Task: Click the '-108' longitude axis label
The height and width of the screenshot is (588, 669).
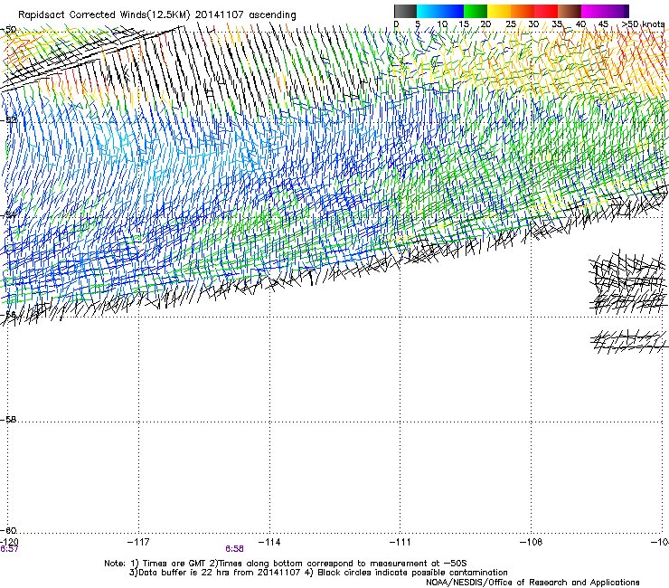Action: [532, 542]
